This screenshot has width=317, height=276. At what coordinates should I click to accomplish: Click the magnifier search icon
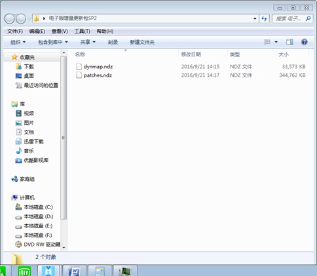(x=308, y=18)
